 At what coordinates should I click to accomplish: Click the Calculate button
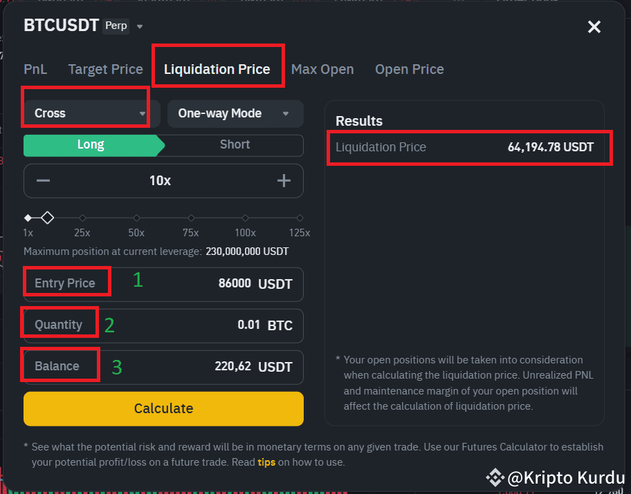tap(163, 408)
